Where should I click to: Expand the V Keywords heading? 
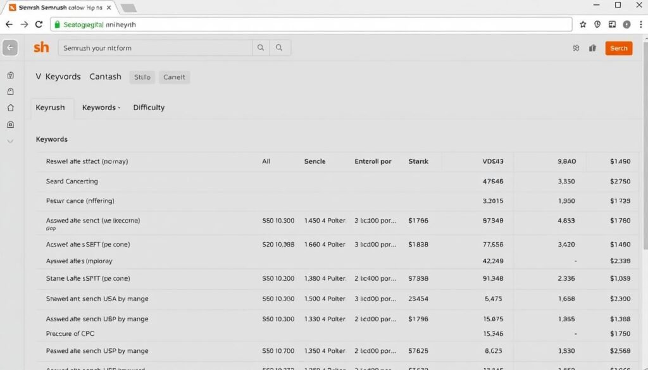click(58, 76)
